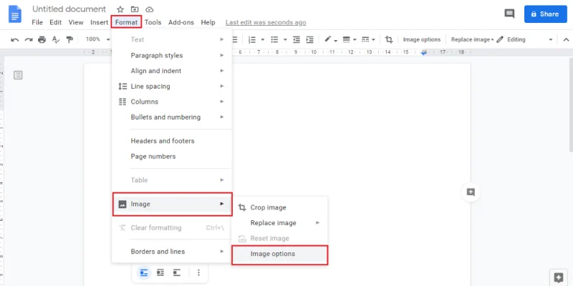Screen dimensions: 573x286
Task: Open the File menu
Action: [37, 22]
